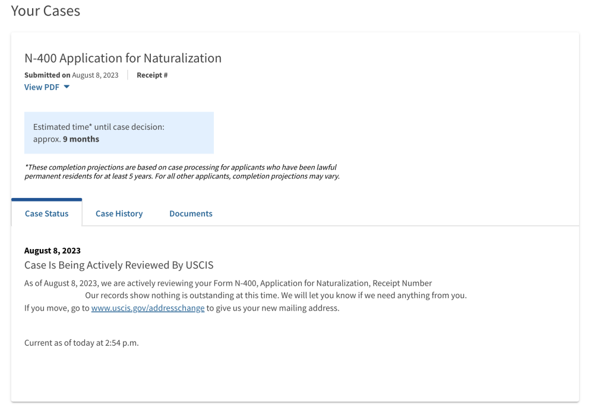Image resolution: width=594 pixels, height=418 pixels.
Task: Click the bold August 8, 2023 status date
Action: [x=52, y=251]
